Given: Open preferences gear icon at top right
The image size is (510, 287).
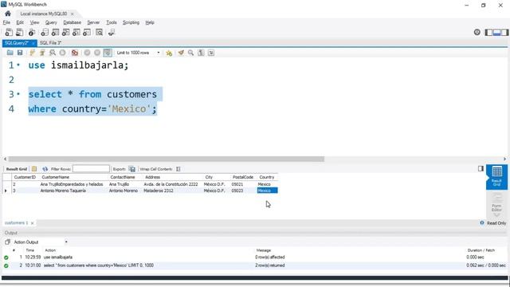Looking at the screenshot, I should click(x=477, y=32).
